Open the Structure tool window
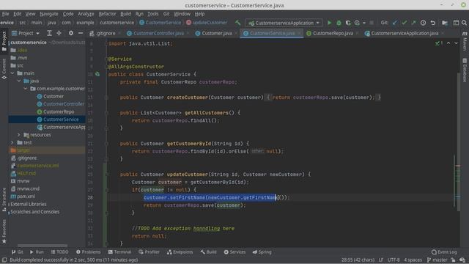Screen dimensions: 469x264 pos(4,199)
